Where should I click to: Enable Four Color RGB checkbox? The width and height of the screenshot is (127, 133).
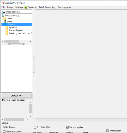(35, 127)
